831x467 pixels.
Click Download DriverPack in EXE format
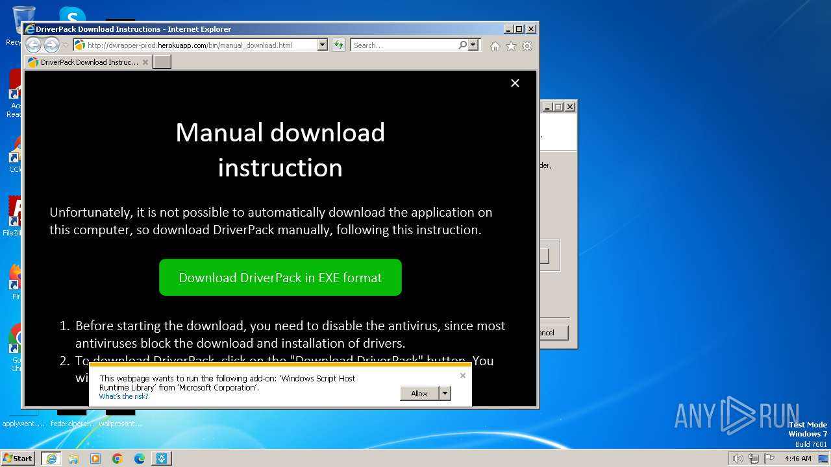pyautogui.click(x=280, y=278)
